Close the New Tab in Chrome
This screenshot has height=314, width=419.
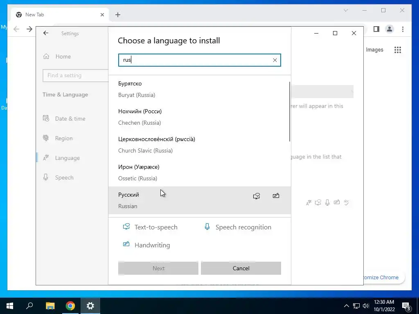point(102,15)
